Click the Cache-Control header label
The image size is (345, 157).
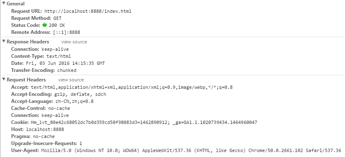(x=29, y=108)
